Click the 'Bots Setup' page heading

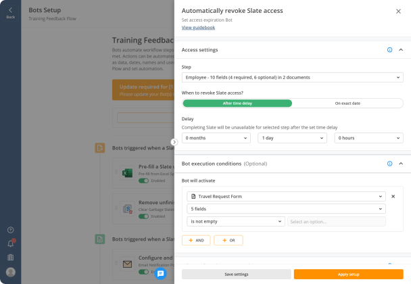click(45, 10)
